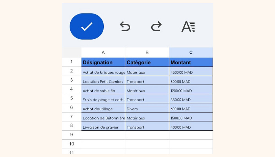Select the Location Petit Camion cell
The height and width of the screenshot is (157, 275).
103,81
